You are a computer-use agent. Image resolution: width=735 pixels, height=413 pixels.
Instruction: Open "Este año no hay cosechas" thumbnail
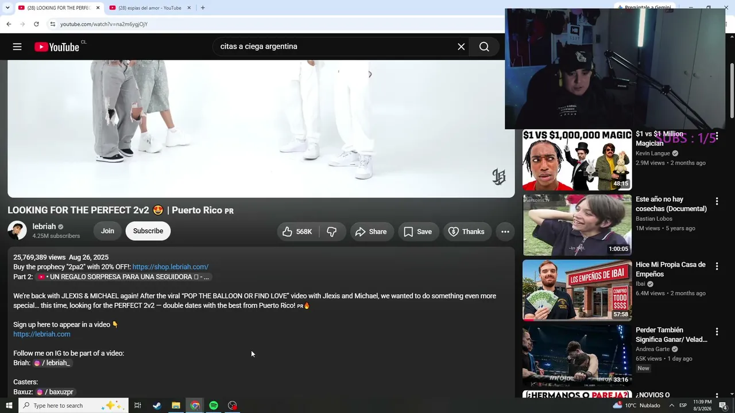pyautogui.click(x=577, y=225)
